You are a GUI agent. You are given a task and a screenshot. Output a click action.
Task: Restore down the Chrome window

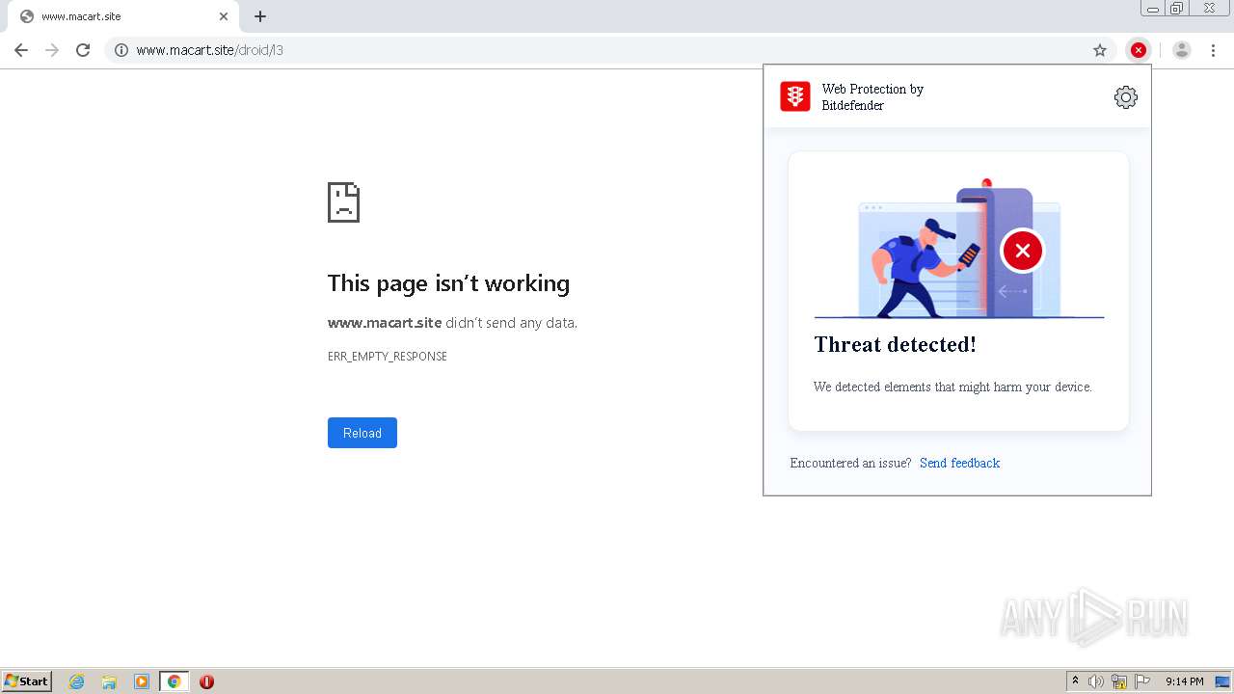1177,9
